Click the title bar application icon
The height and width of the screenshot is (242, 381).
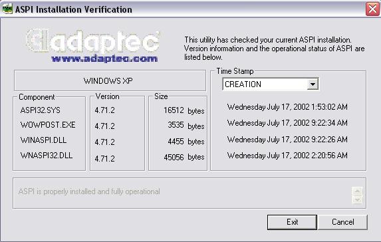[7, 9]
